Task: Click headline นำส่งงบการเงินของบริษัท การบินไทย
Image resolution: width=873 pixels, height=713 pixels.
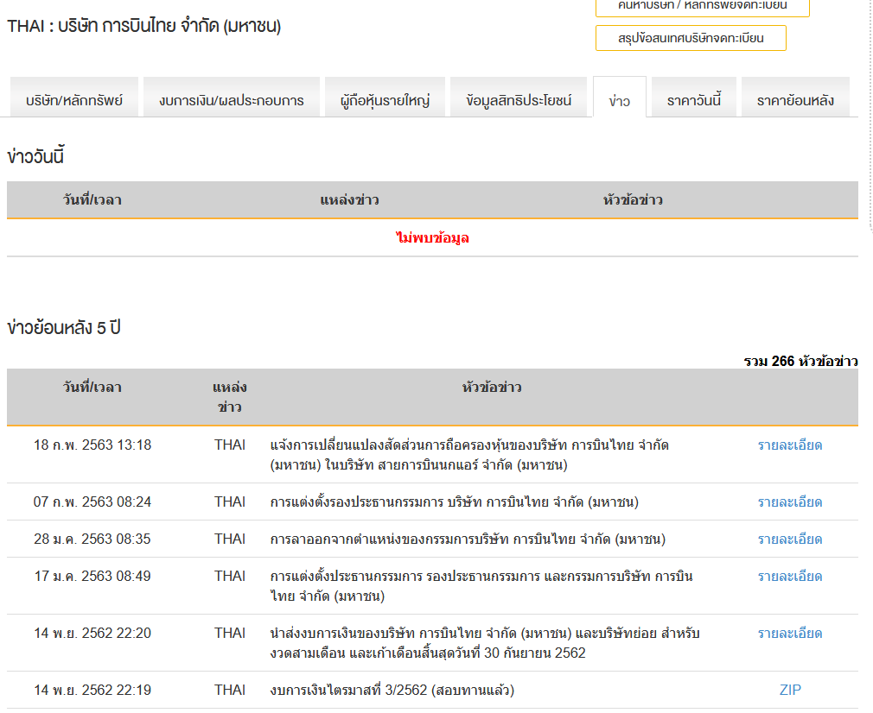Action: [x=484, y=643]
